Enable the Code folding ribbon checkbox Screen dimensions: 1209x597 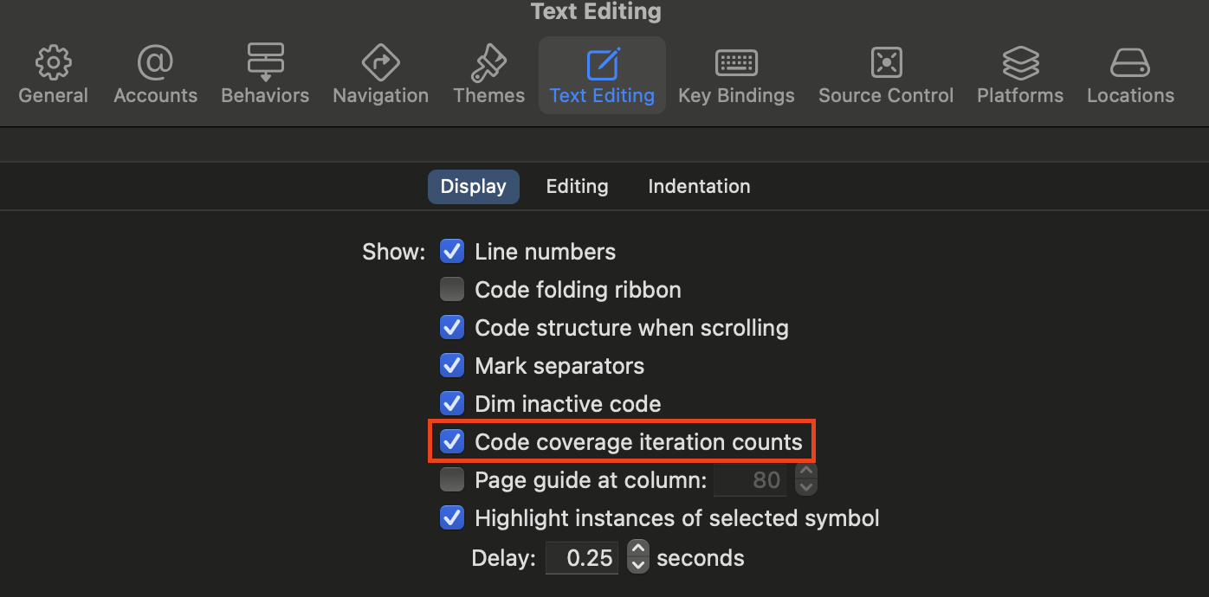click(x=452, y=290)
